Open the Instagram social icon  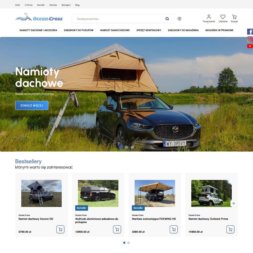250,39
